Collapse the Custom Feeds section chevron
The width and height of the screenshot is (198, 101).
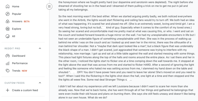[40, 83]
